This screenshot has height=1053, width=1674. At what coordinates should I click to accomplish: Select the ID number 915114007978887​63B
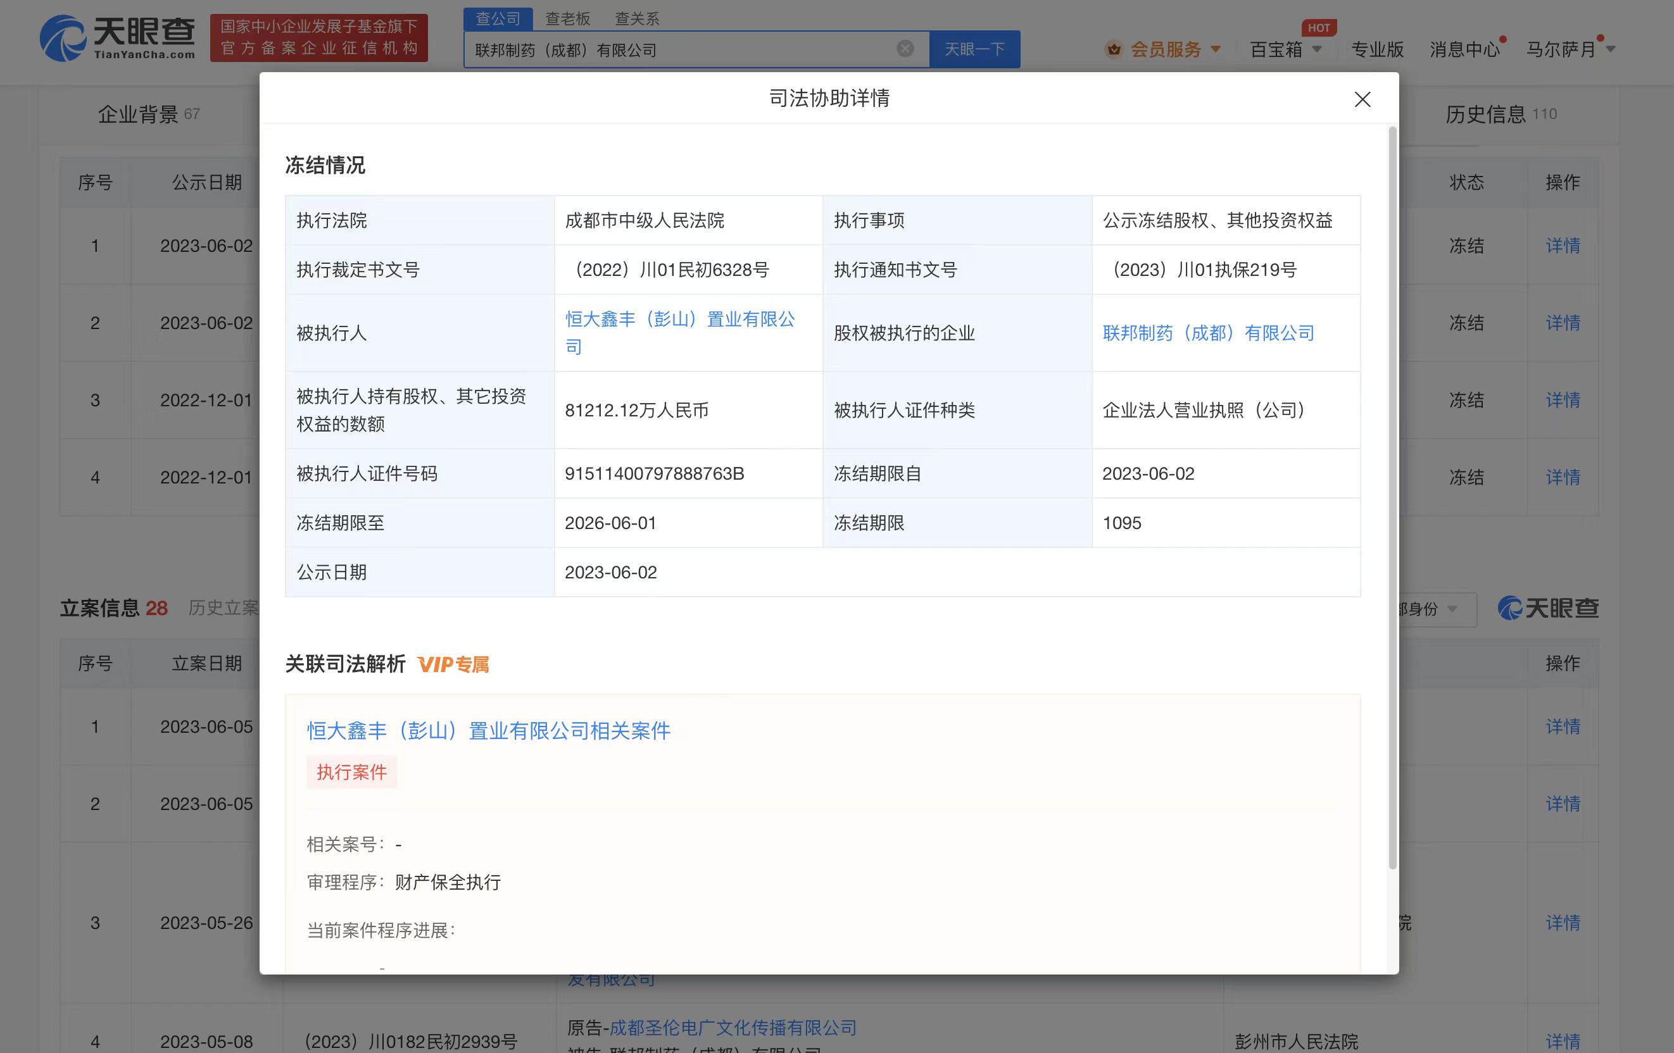coord(654,473)
